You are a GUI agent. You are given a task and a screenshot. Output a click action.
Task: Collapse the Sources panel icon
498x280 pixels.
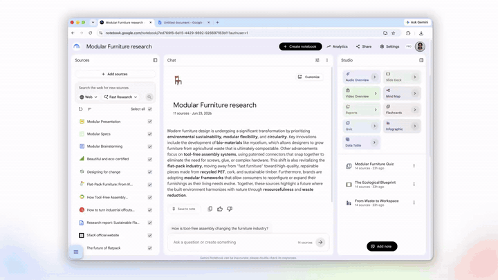tap(155, 60)
